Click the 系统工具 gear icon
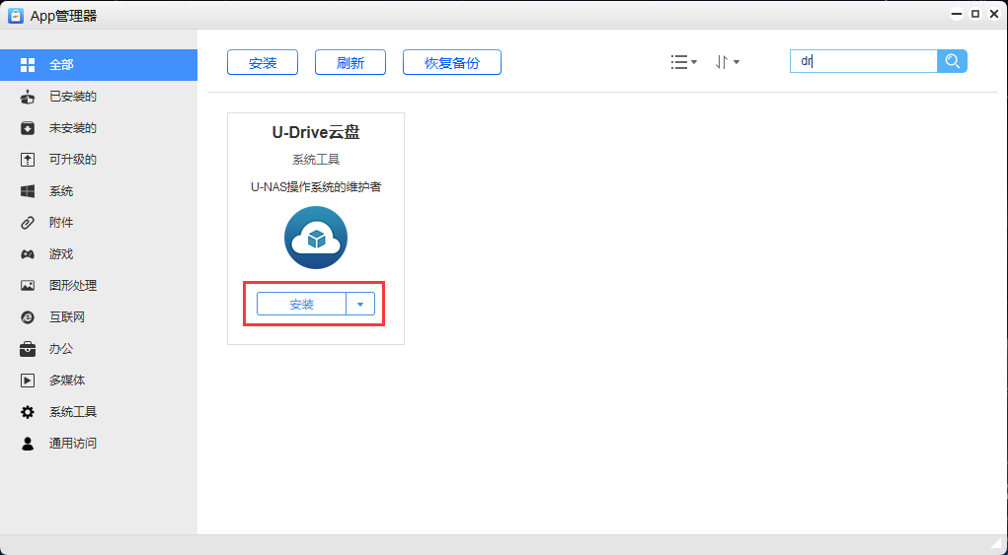 pos(28,412)
